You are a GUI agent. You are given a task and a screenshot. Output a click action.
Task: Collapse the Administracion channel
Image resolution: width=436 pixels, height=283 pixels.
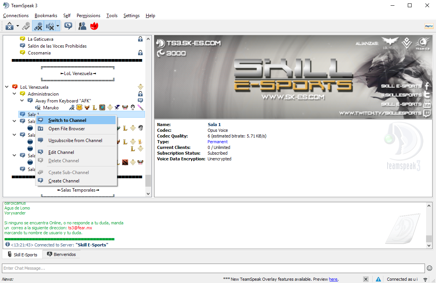coord(14,94)
